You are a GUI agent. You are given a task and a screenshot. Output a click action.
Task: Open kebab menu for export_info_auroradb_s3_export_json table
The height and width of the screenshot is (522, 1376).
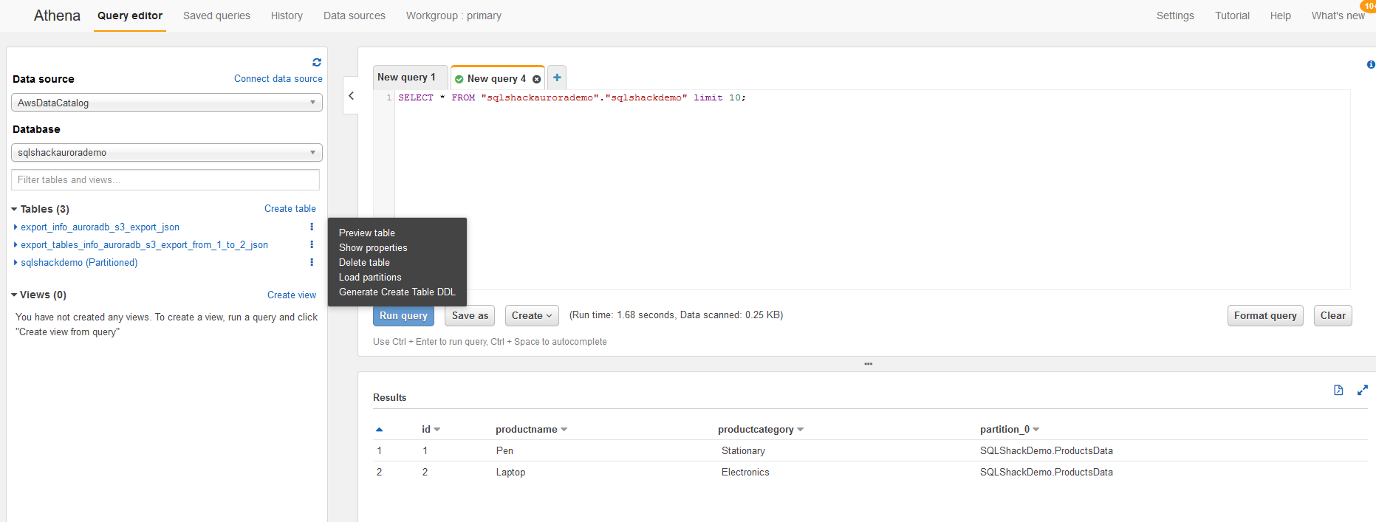click(312, 227)
